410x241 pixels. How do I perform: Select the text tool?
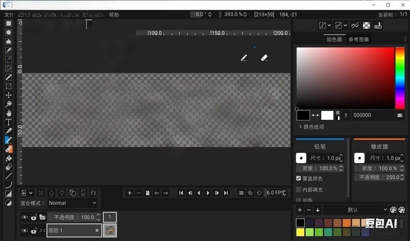9,122
